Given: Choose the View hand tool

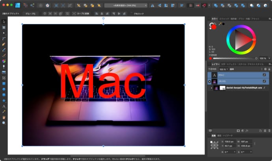Looking at the screenshot, I should tap(4, 117).
